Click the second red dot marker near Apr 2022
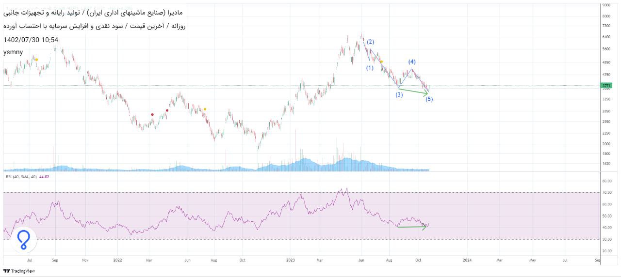Viewport: 621px width, 277px height. [x=167, y=110]
